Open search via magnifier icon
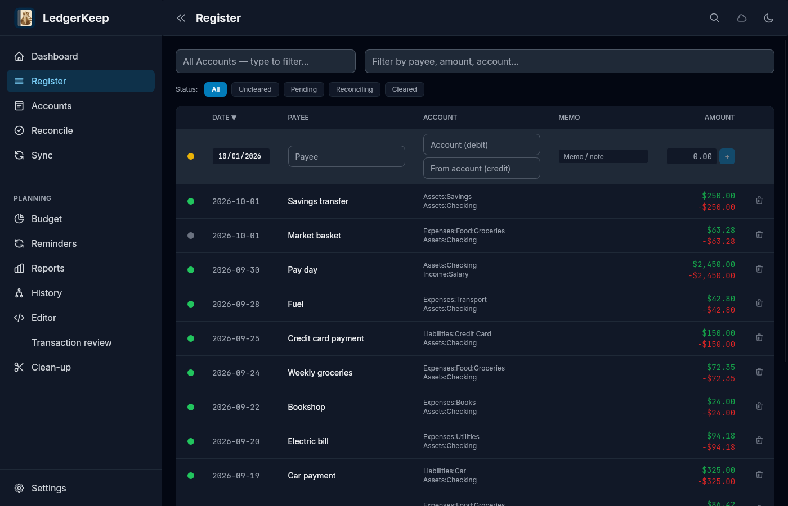The width and height of the screenshot is (788, 506). pyautogui.click(x=715, y=18)
